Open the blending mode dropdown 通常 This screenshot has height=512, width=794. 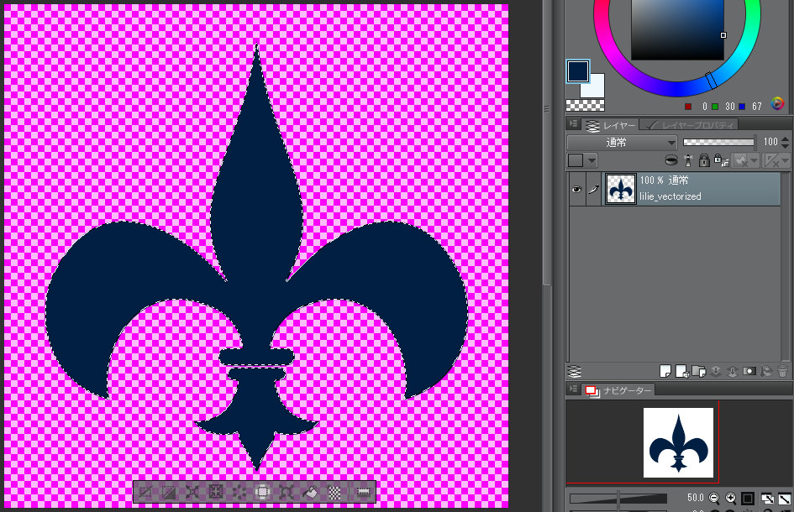pos(622,143)
